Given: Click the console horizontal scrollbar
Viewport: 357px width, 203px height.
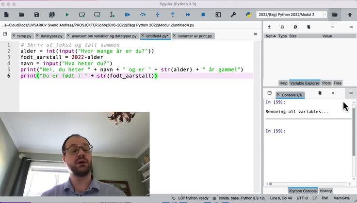Looking at the screenshot, I should click(x=308, y=184).
